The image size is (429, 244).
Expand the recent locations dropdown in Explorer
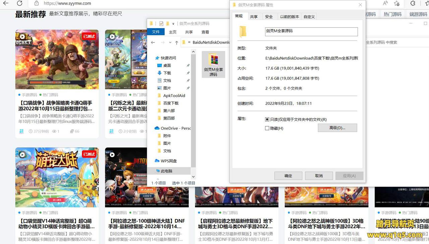tap(170, 43)
